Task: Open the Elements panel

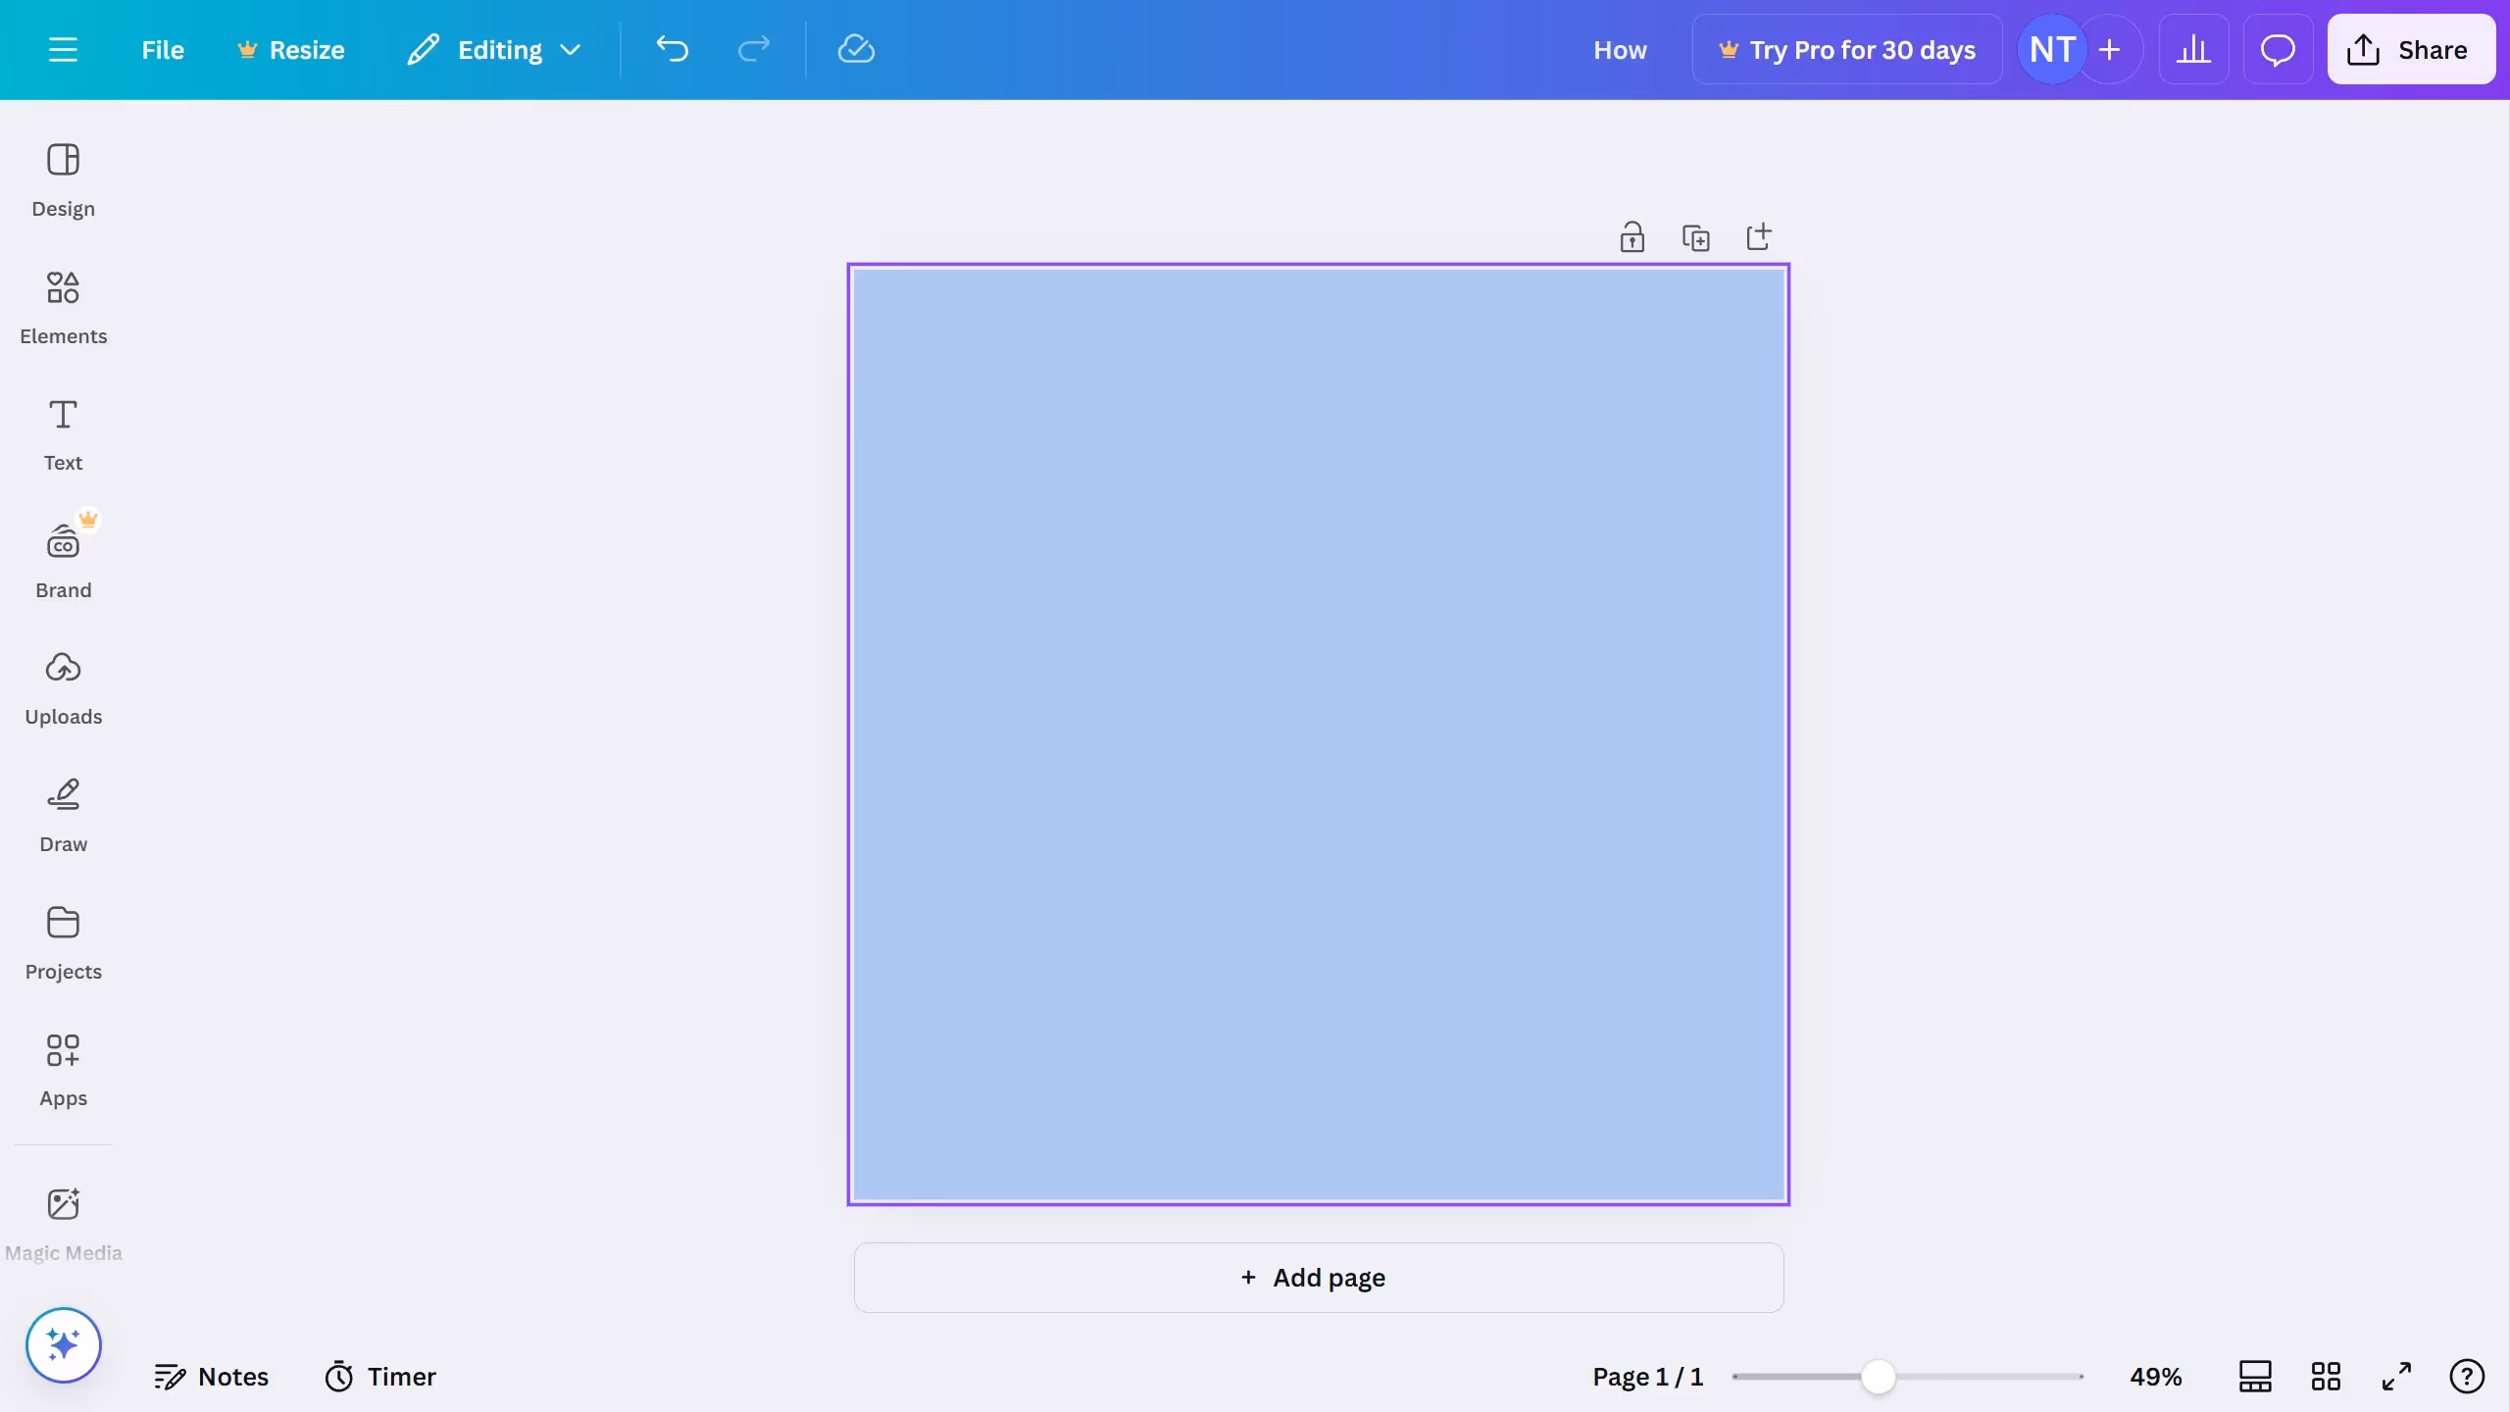Action: pos(63,306)
